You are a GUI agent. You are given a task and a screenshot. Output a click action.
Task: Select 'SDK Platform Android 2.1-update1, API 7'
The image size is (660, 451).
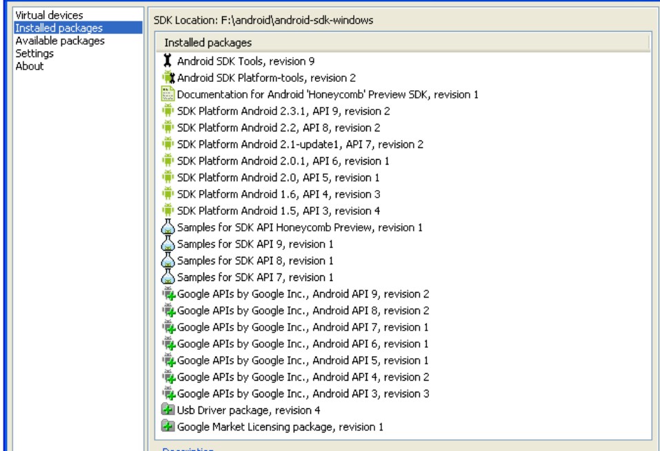300,144
